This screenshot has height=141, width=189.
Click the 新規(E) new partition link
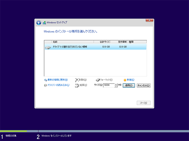click(130, 80)
